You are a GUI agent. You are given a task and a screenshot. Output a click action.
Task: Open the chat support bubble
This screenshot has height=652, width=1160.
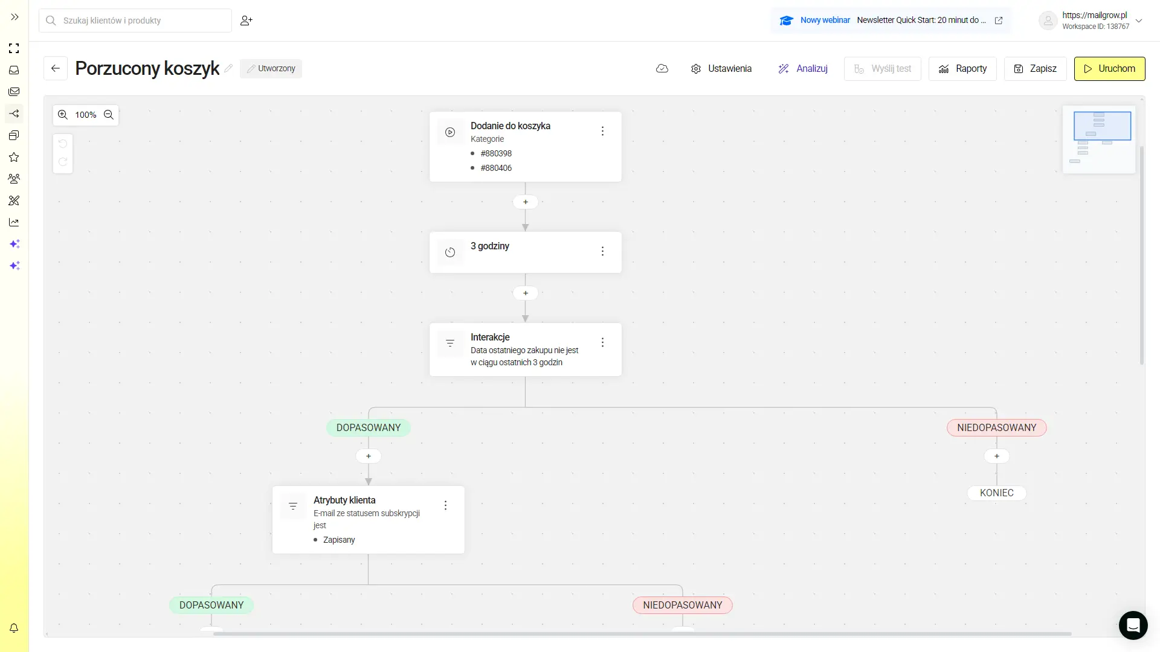pos(1133,625)
